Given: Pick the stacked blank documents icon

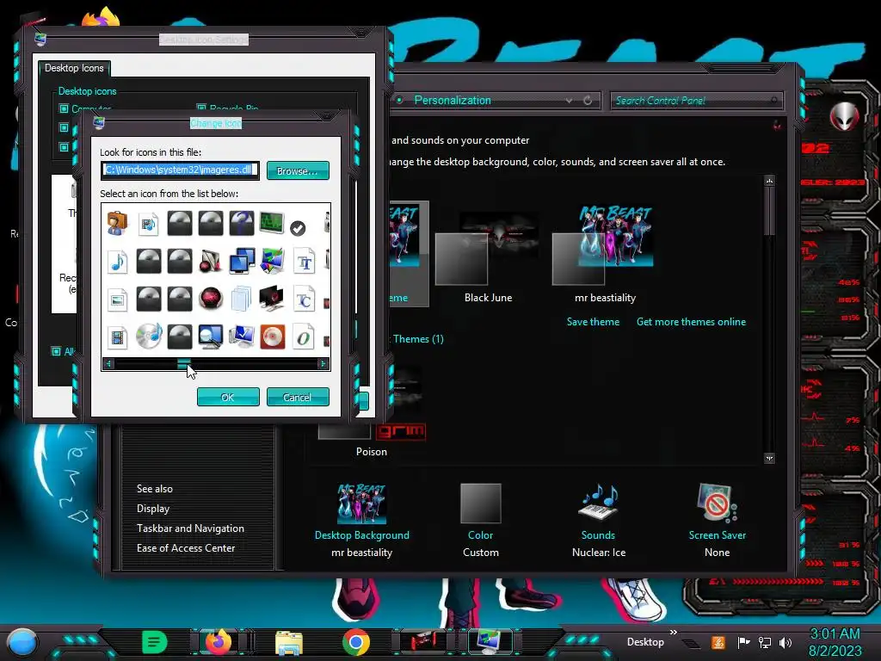Looking at the screenshot, I should [242, 299].
